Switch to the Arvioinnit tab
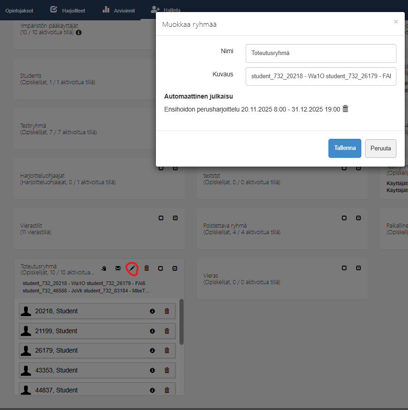Screen dimensions: 408x410 pos(118,10)
